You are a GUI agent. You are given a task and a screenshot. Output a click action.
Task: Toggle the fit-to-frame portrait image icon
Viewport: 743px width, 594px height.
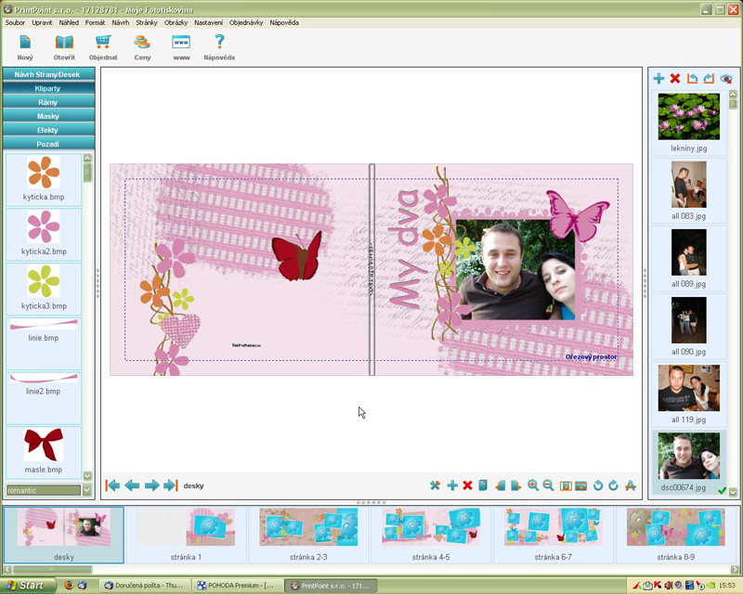click(x=566, y=485)
